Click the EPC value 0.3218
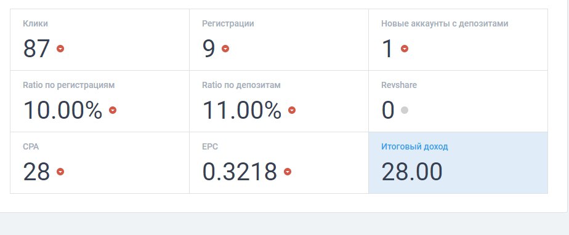Image resolution: width=569 pixels, height=235 pixels. pos(240,172)
